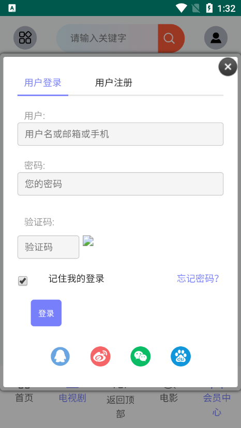241x428 pixels.
Task: Select the Baidu paw login icon
Action: pos(180,356)
